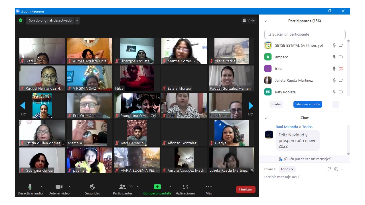Toggle Paty Poblete microphone icon

pos(334,92)
